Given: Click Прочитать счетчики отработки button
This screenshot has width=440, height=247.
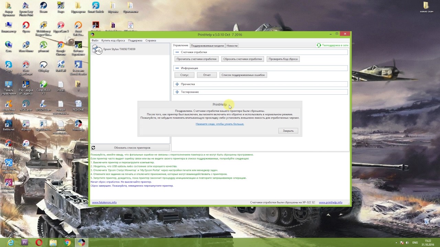Looking at the screenshot, I should pos(197,59).
